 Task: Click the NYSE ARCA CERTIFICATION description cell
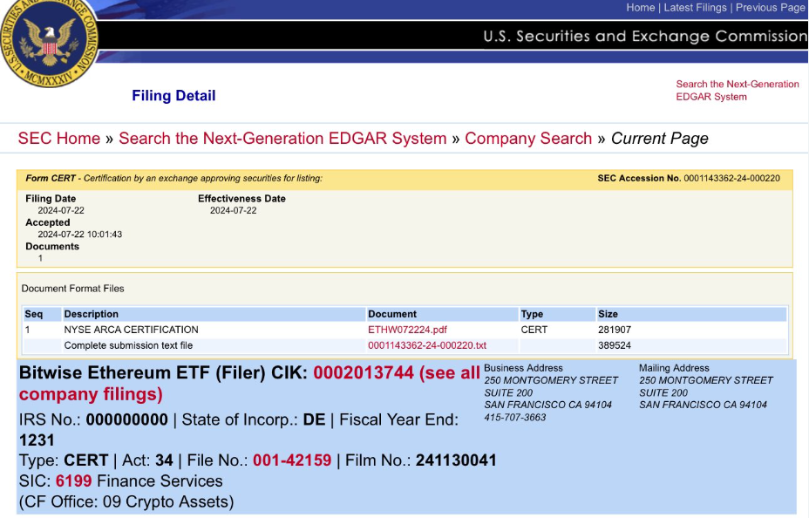coord(131,330)
